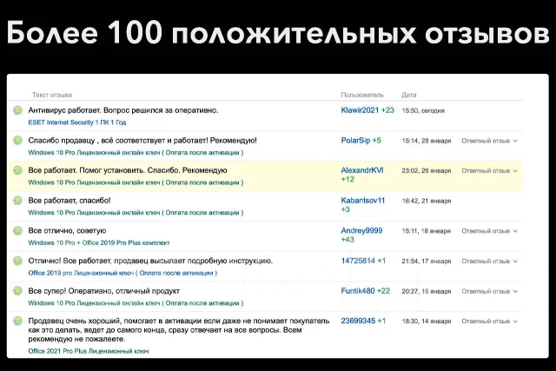This screenshot has width=556, height=371.
Task: Open the user 14725814 profile
Action: [358, 261]
